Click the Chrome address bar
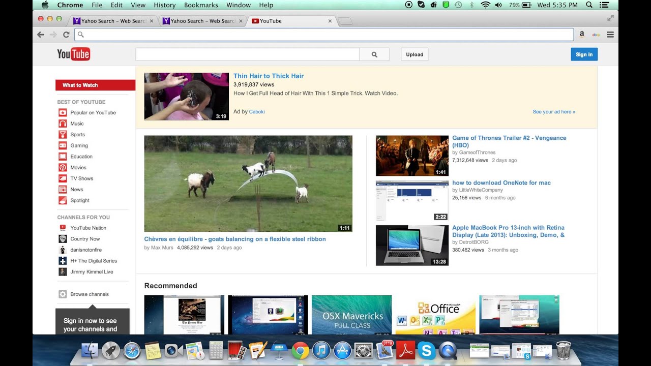The width and height of the screenshot is (651, 366). tap(324, 35)
